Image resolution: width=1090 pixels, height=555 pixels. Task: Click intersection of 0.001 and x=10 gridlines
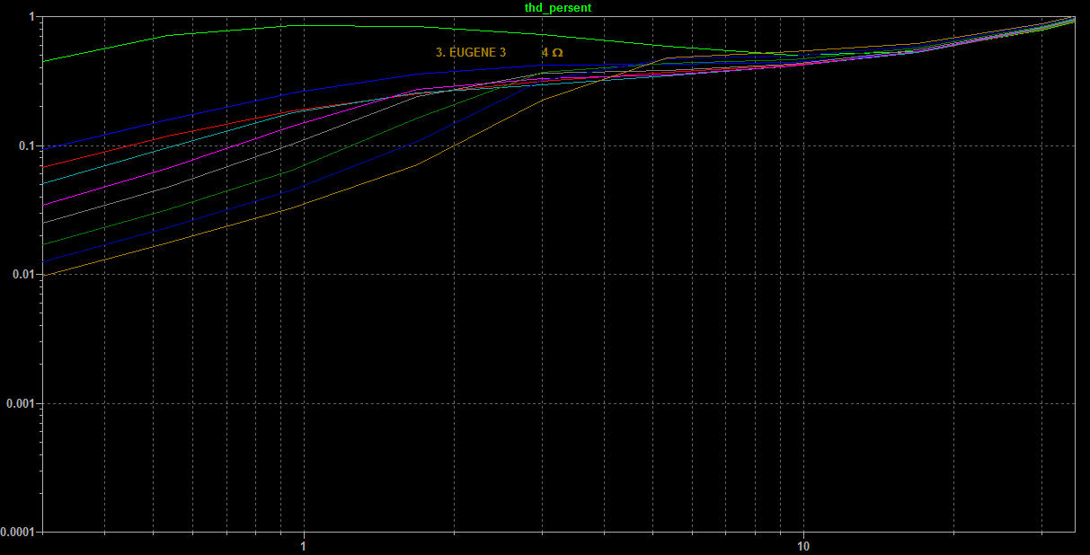pos(803,403)
